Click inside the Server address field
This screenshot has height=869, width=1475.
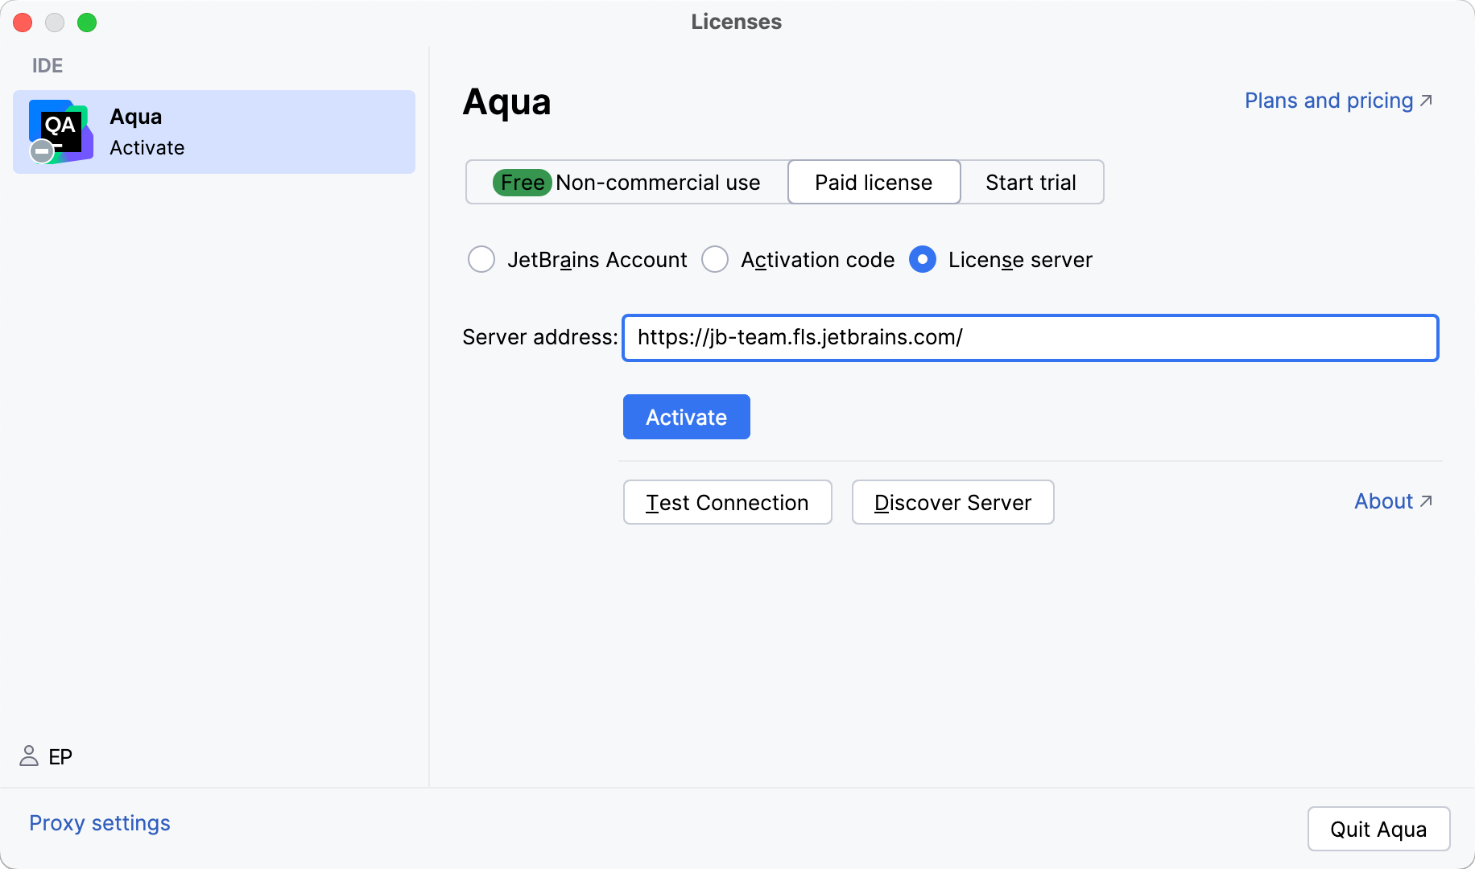click(1031, 338)
